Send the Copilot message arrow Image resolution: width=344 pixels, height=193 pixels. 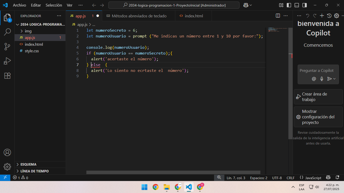click(x=329, y=79)
